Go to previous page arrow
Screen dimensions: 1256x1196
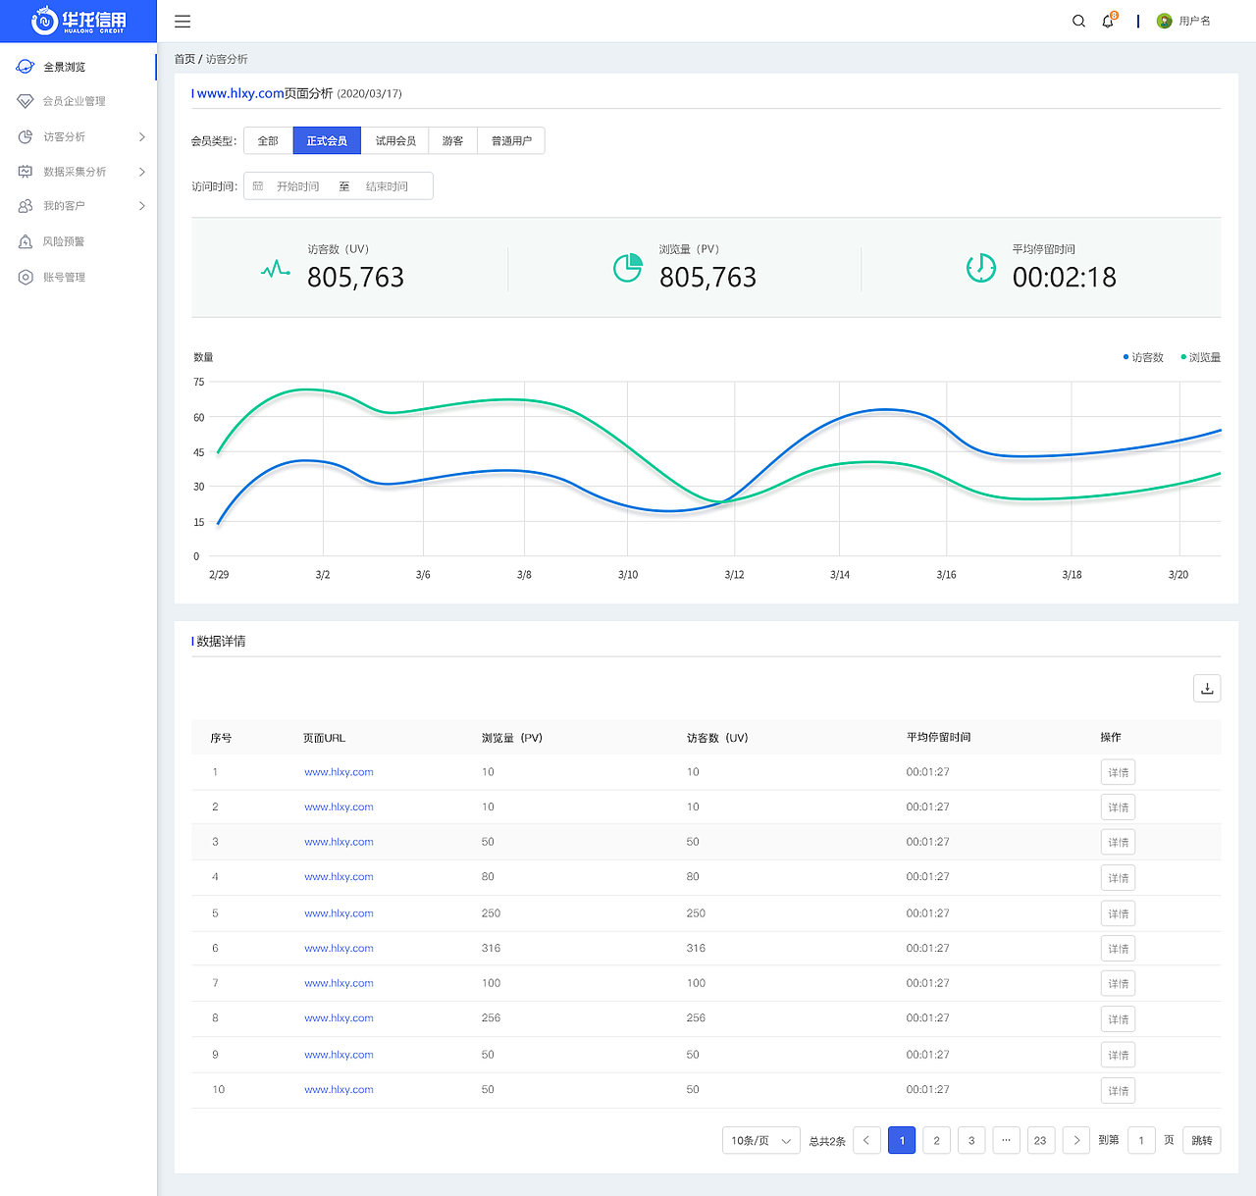(x=866, y=1140)
